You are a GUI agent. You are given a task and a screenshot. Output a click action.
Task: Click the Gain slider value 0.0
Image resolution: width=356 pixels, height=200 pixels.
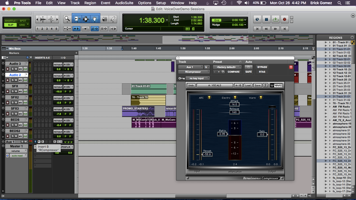pyautogui.click(x=262, y=135)
